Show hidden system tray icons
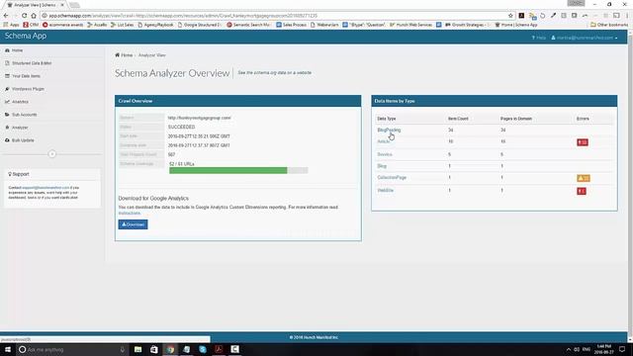 [569, 349]
